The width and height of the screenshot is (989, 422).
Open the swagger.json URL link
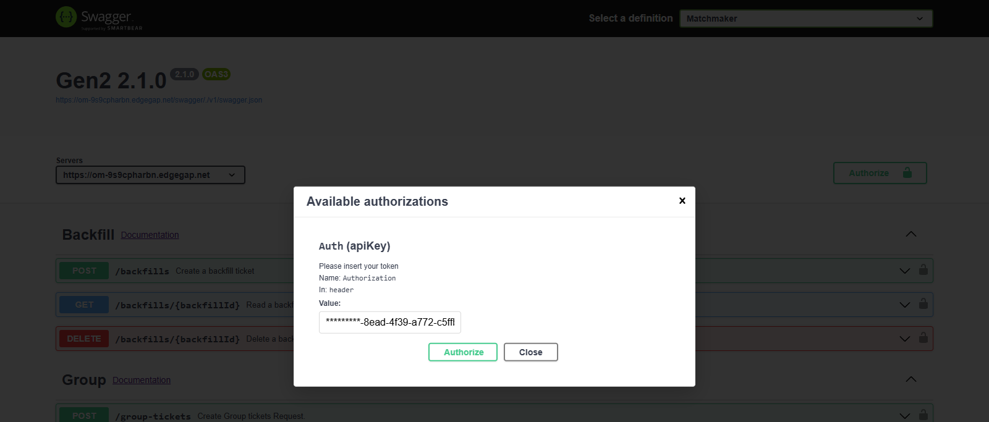pyautogui.click(x=159, y=100)
